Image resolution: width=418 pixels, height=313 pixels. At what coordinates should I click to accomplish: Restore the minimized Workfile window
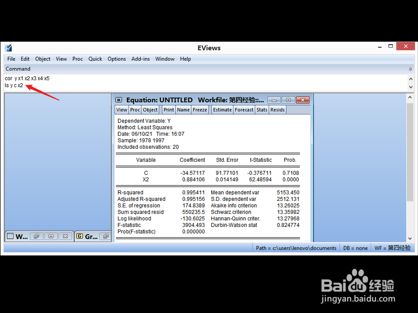37,236
